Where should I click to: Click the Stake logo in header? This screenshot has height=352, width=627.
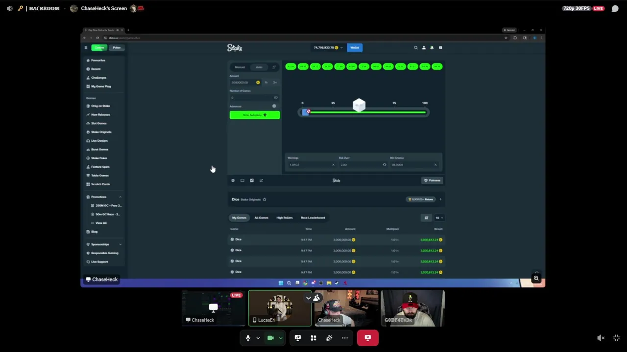pos(235,47)
